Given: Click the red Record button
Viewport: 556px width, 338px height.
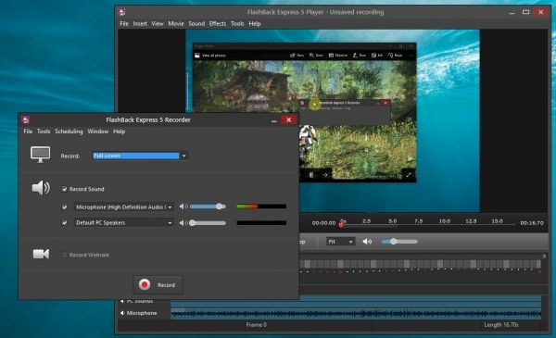Looking at the screenshot, I should pos(158,285).
